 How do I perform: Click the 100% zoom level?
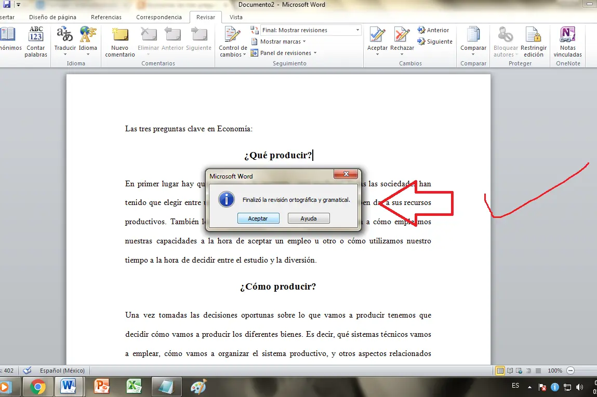coord(555,371)
